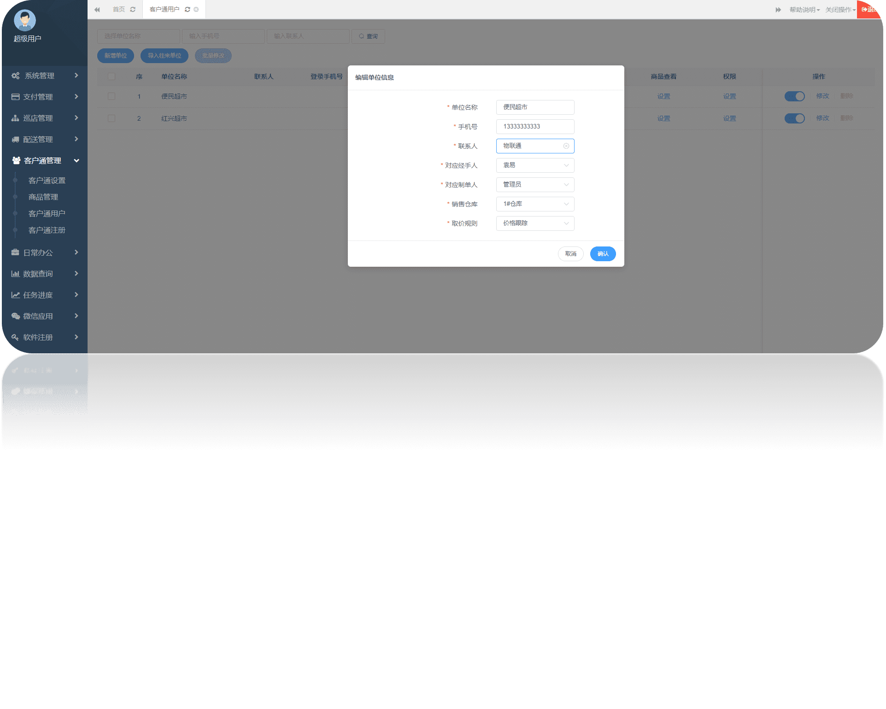Click the 系统管理 sidebar icon
This screenshot has height=709, width=886.
tap(15, 75)
